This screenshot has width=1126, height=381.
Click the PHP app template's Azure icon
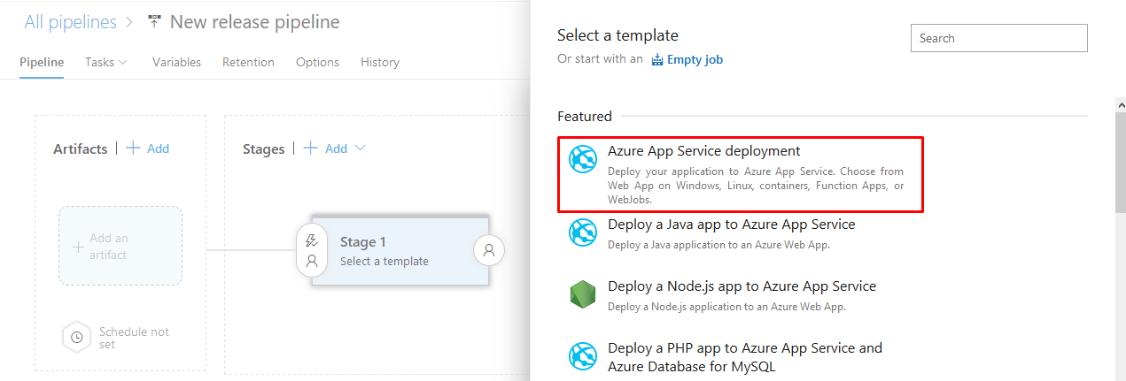coord(583,356)
